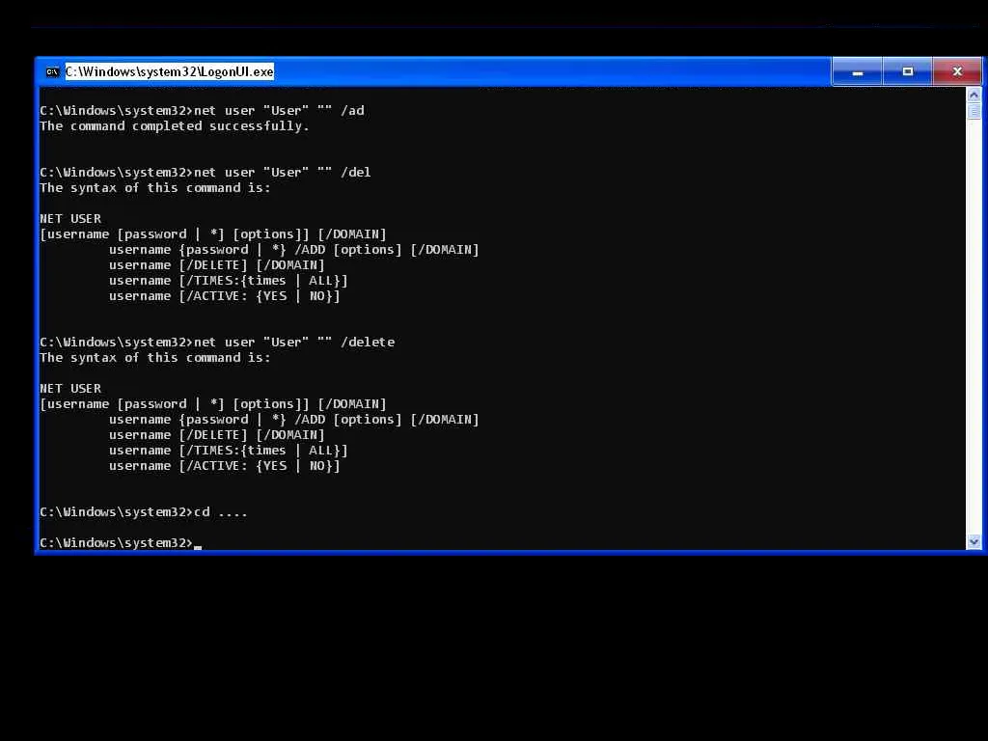Click first 'The syntax of this command is:'

(155, 188)
